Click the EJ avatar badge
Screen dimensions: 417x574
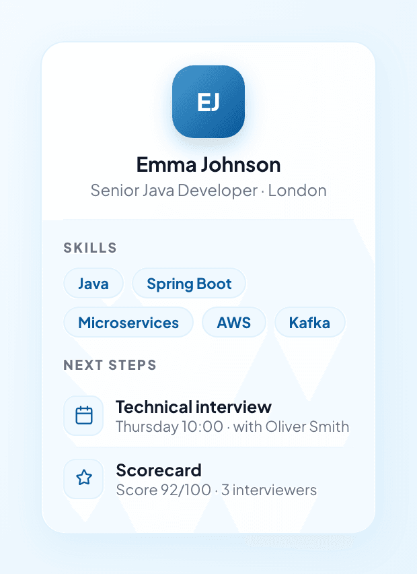pyautogui.click(x=208, y=102)
